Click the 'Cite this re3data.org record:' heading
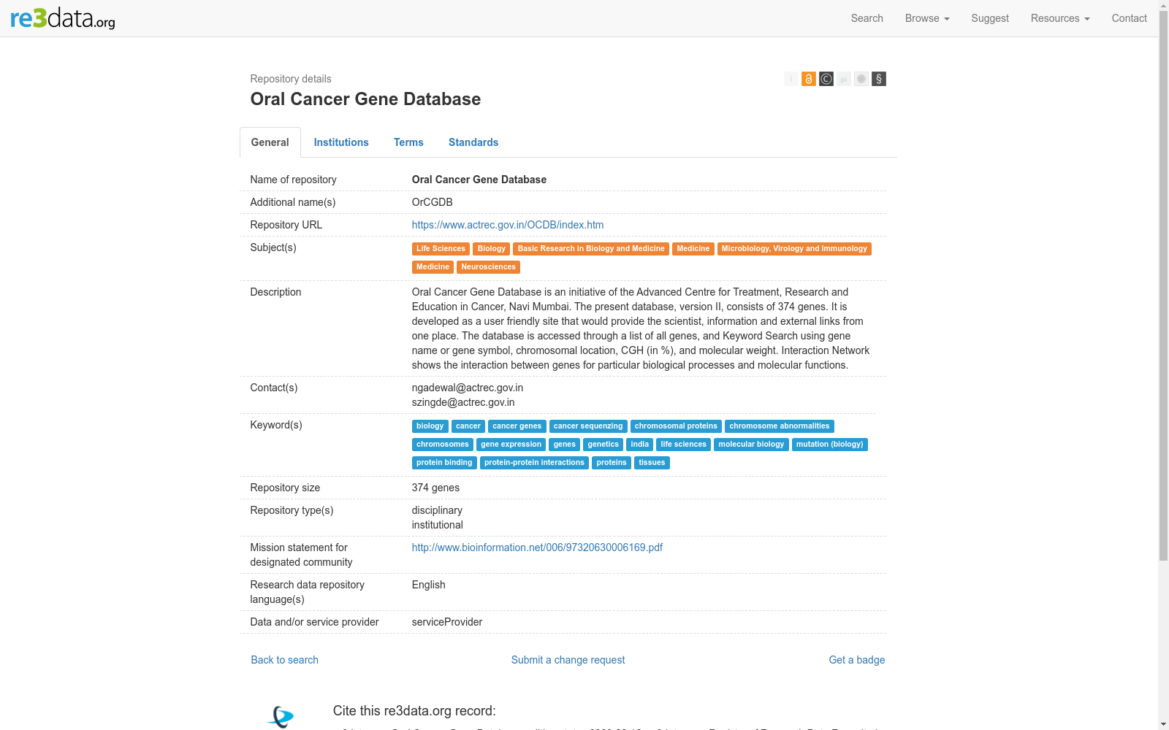The image size is (1169, 730). point(414,711)
